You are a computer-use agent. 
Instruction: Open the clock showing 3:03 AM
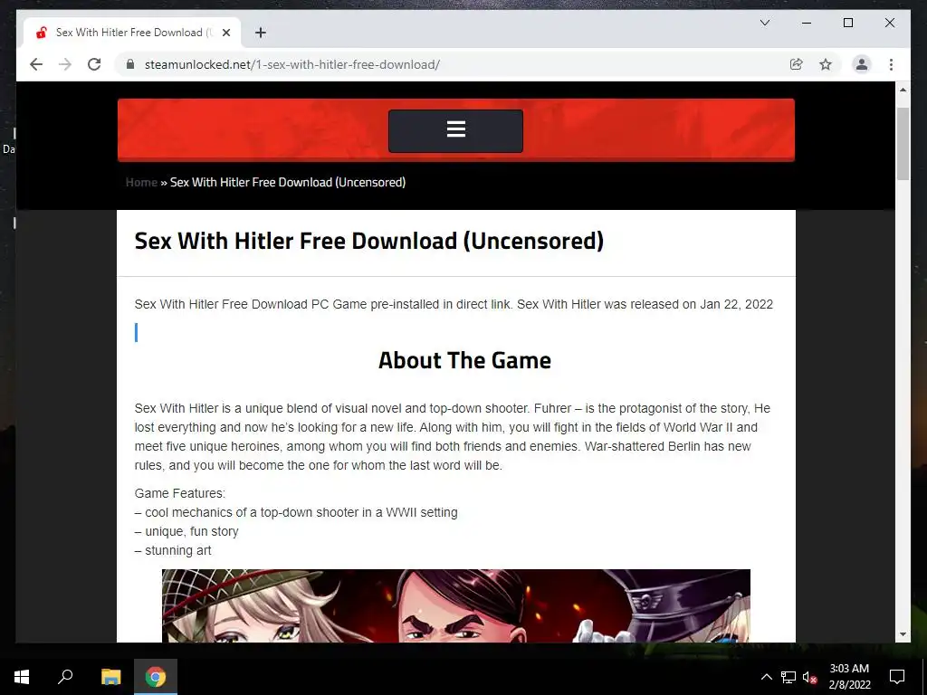(x=849, y=676)
